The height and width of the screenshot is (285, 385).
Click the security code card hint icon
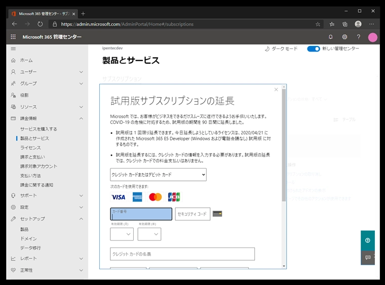pyautogui.click(x=217, y=214)
